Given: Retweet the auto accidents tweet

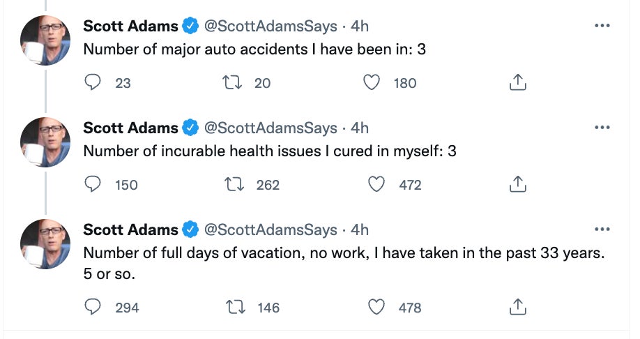Looking at the screenshot, I should [229, 83].
